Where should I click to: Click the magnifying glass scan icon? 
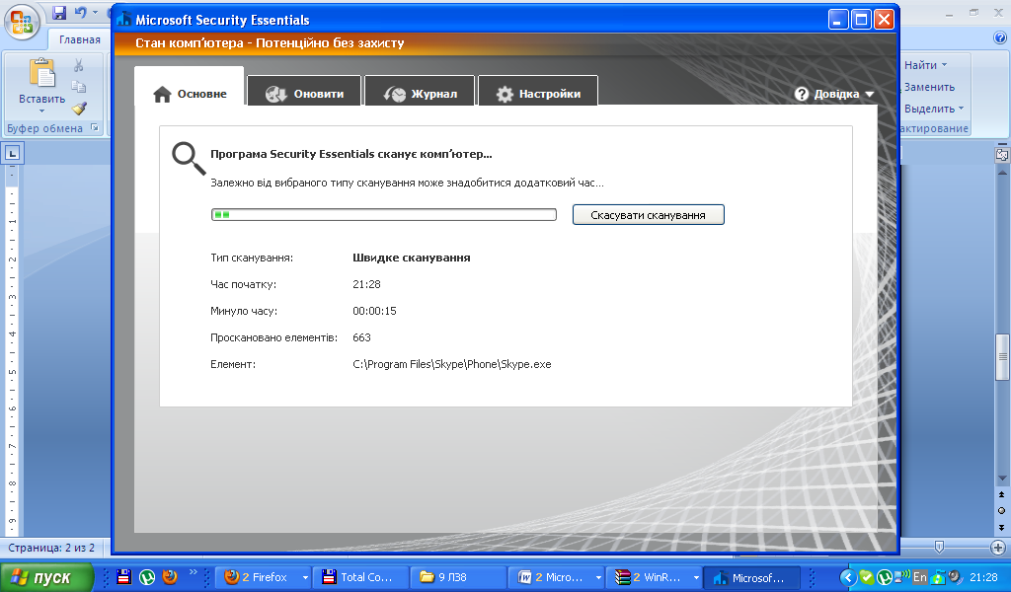click(189, 159)
